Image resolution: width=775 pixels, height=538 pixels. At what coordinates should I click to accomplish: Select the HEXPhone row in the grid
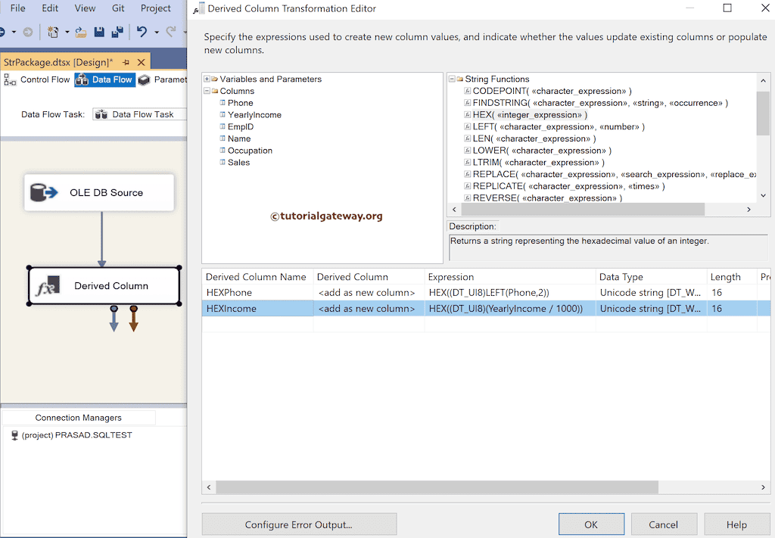click(257, 292)
